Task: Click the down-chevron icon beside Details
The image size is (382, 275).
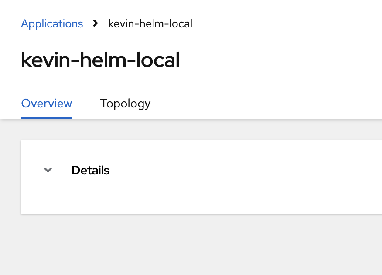Action: 48,170
